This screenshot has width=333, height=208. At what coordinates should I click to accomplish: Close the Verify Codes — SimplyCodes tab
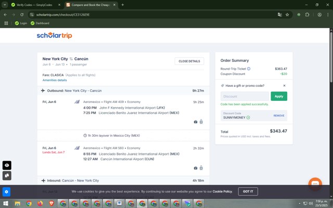pyautogui.click(x=59, y=5)
